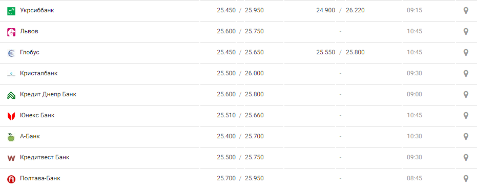The image size is (477, 189).
Task: Click the Кристалбанк name link
Action: (38, 73)
